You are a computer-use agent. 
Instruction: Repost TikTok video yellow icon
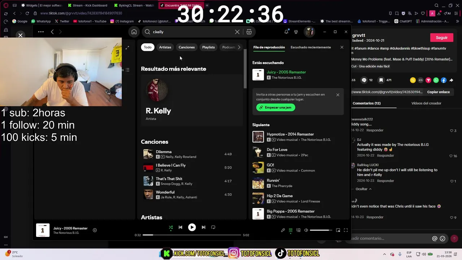pos(413,80)
